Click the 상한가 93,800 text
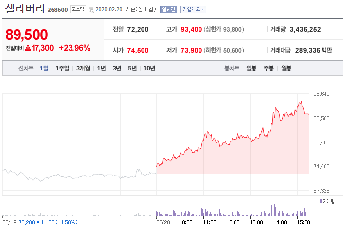The image size is (343, 229). pos(224,29)
